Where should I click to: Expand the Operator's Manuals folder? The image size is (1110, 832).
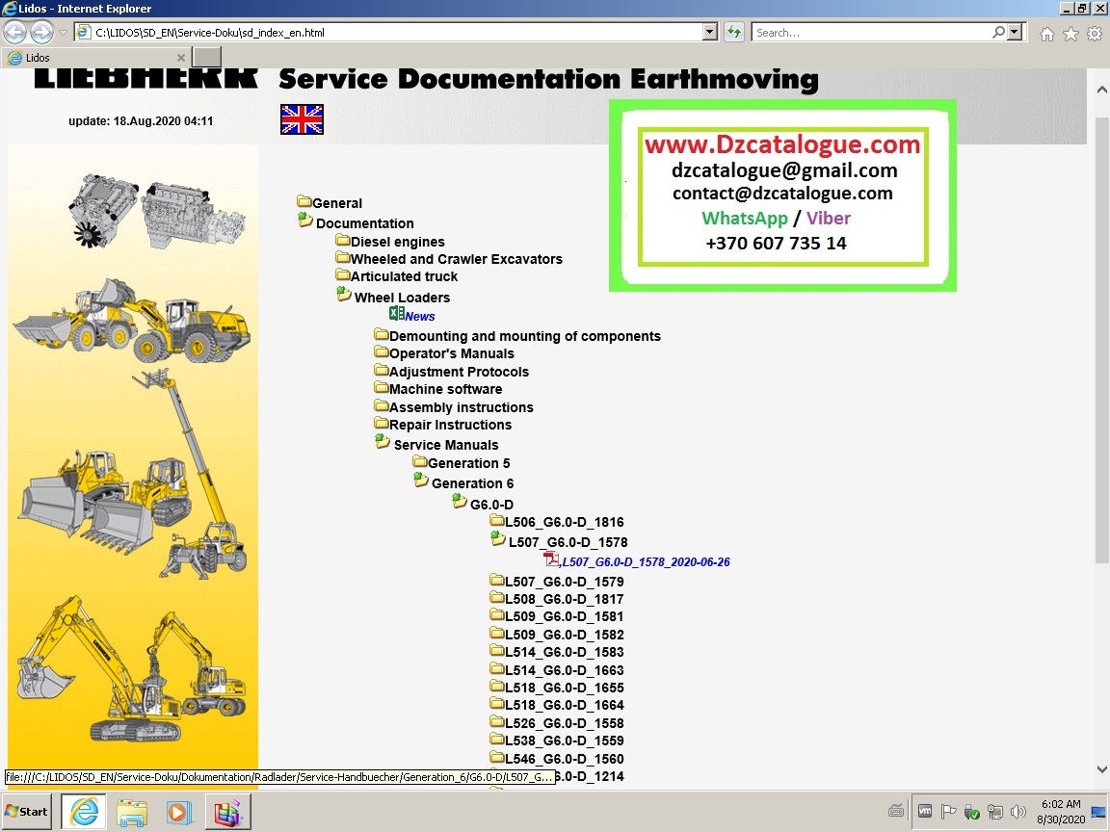click(452, 353)
